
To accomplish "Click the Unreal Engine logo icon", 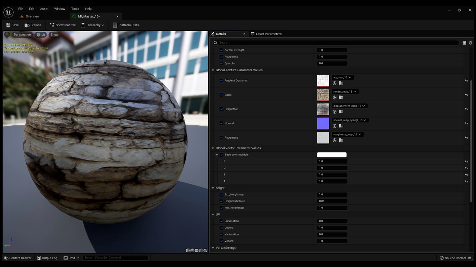I will click(x=8, y=12).
